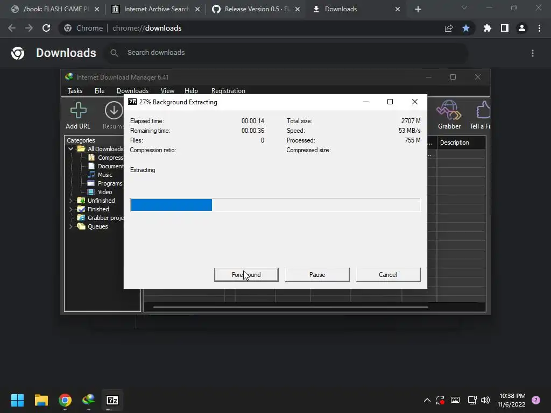Go back in Chrome
This screenshot has height=413, width=551.
pyautogui.click(x=12, y=28)
